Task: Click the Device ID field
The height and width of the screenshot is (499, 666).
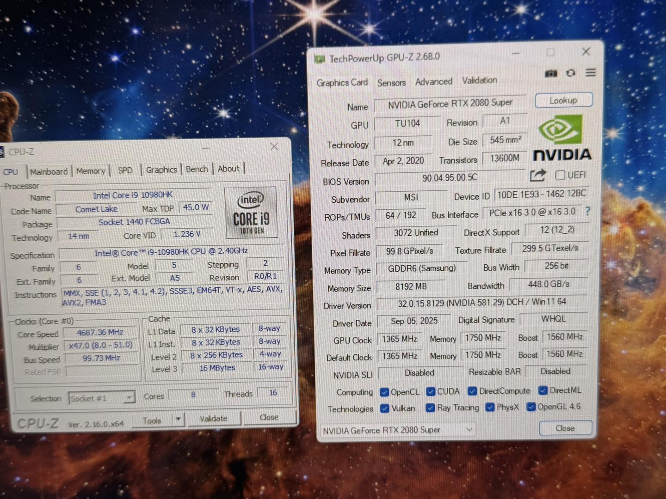Action: (x=542, y=195)
